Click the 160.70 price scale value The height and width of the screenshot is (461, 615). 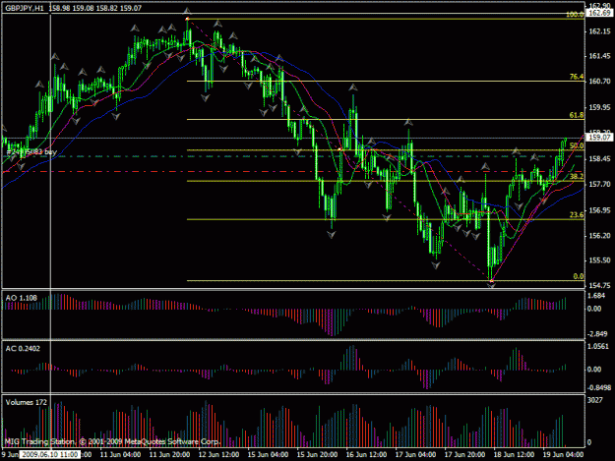coord(599,82)
